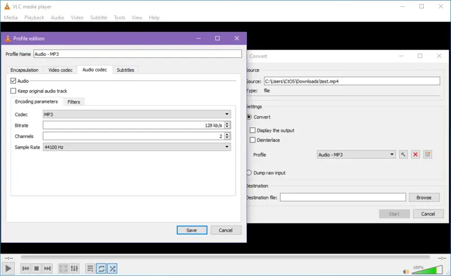Toggle loop mode button
Screen dimensions: 451x276
(101, 269)
